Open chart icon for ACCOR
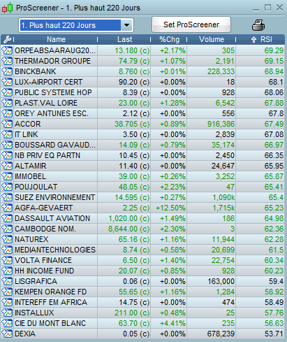This screenshot has width=287, height=342. 7,124
